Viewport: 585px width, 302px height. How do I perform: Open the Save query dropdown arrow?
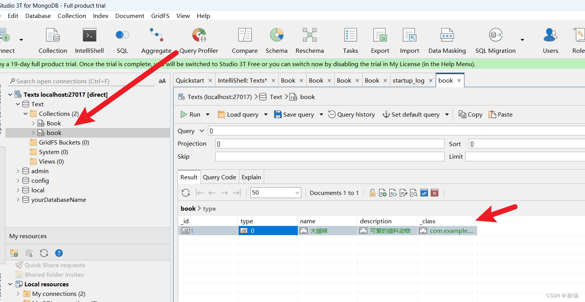pyautogui.click(x=321, y=114)
